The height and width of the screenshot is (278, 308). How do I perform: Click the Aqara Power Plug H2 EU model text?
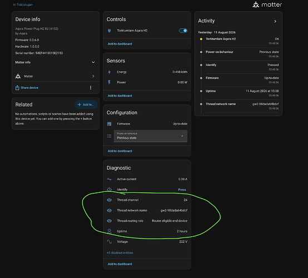click(x=37, y=29)
